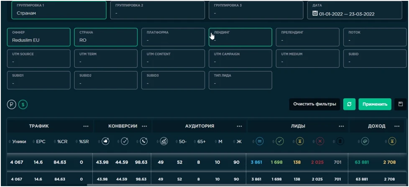
Task: Open Доход column options dots
Action: click(397, 126)
